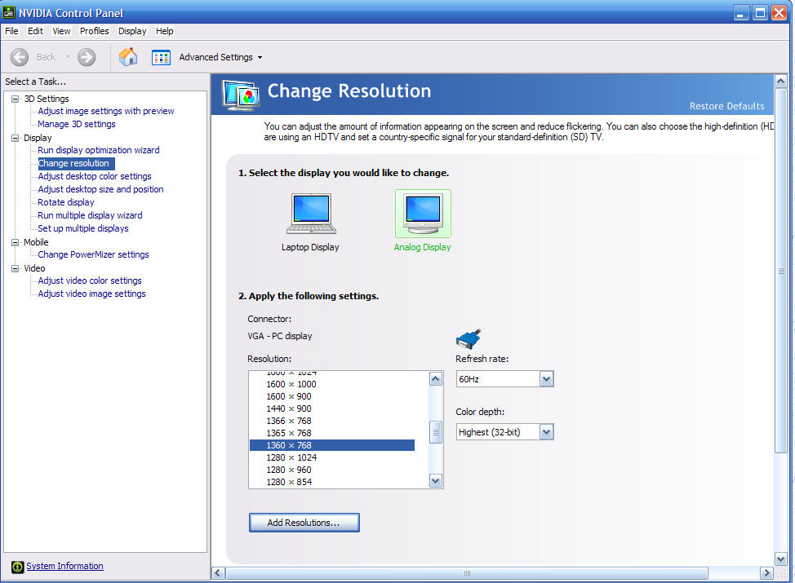
Task: Open Set up multiple displays
Action: click(x=83, y=228)
